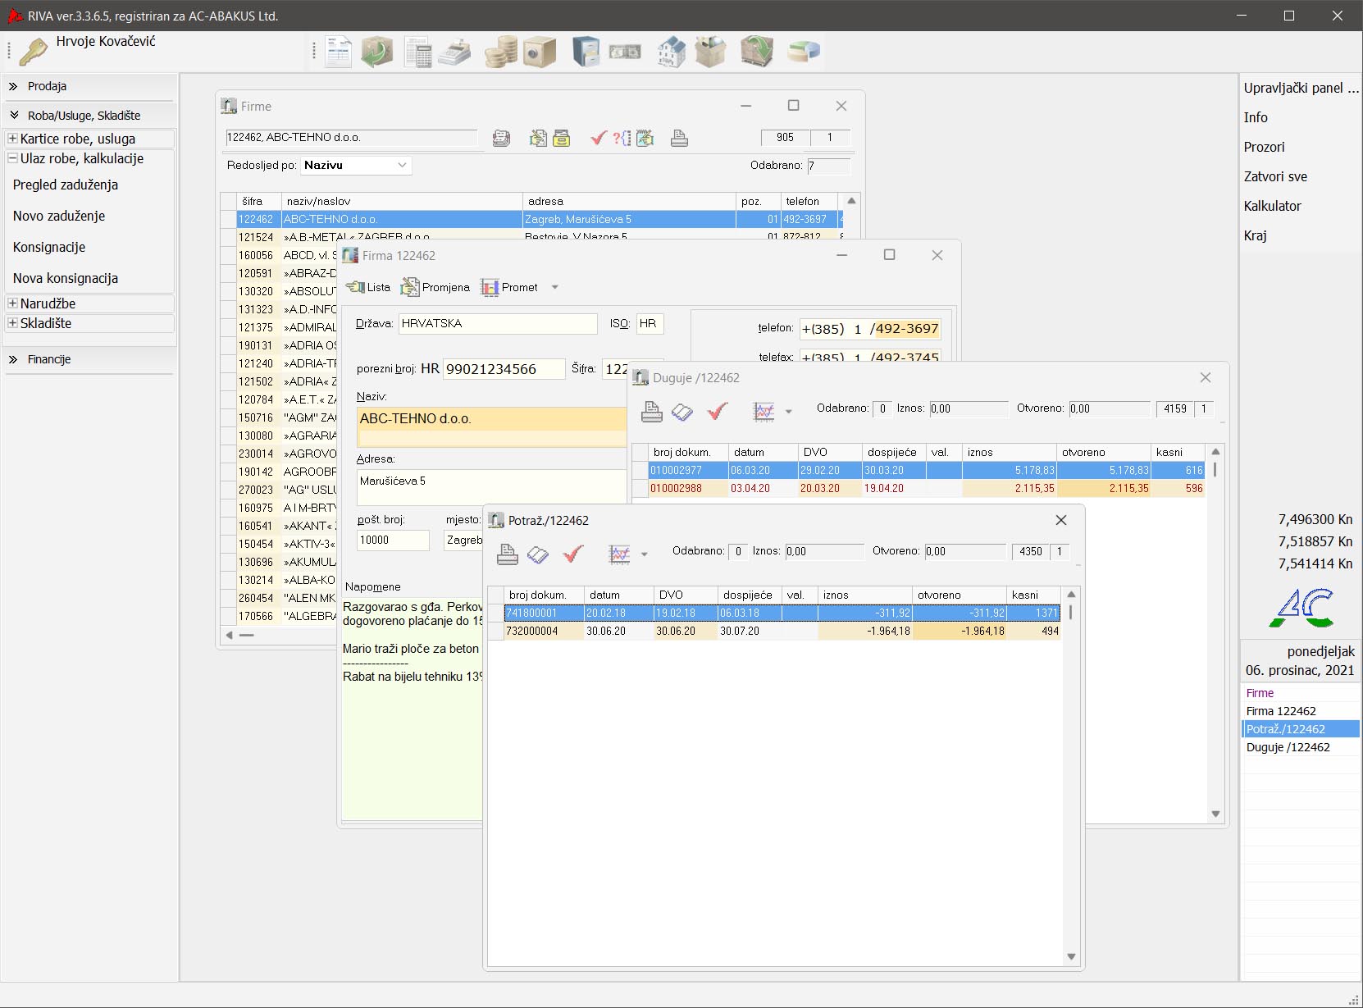Click Novo zaduženje link
This screenshot has width=1363, height=1008.
59,216
